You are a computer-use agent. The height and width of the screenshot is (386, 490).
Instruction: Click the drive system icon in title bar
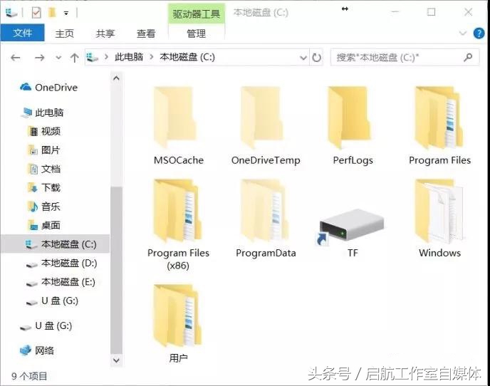[11, 13]
